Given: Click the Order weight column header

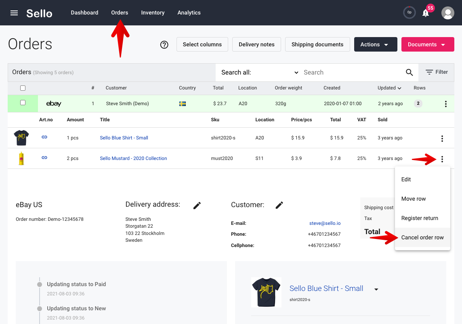Looking at the screenshot, I should (288, 88).
